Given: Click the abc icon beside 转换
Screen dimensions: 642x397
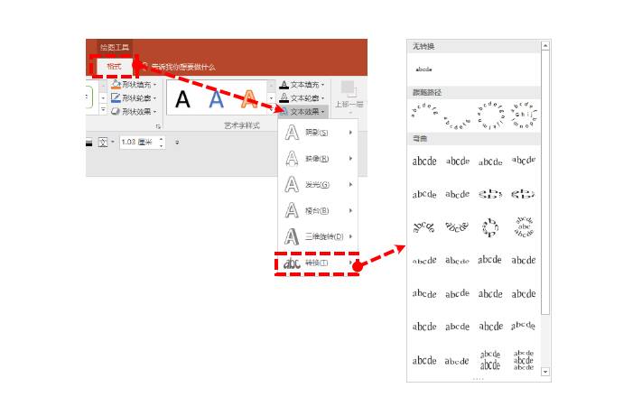Looking at the screenshot, I should click(x=292, y=263).
